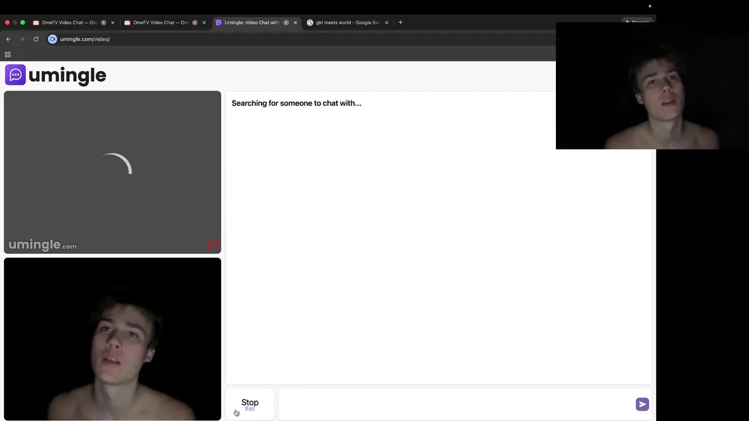The width and height of the screenshot is (749, 421).
Task: Click the red close window traffic light
Action: click(8, 23)
